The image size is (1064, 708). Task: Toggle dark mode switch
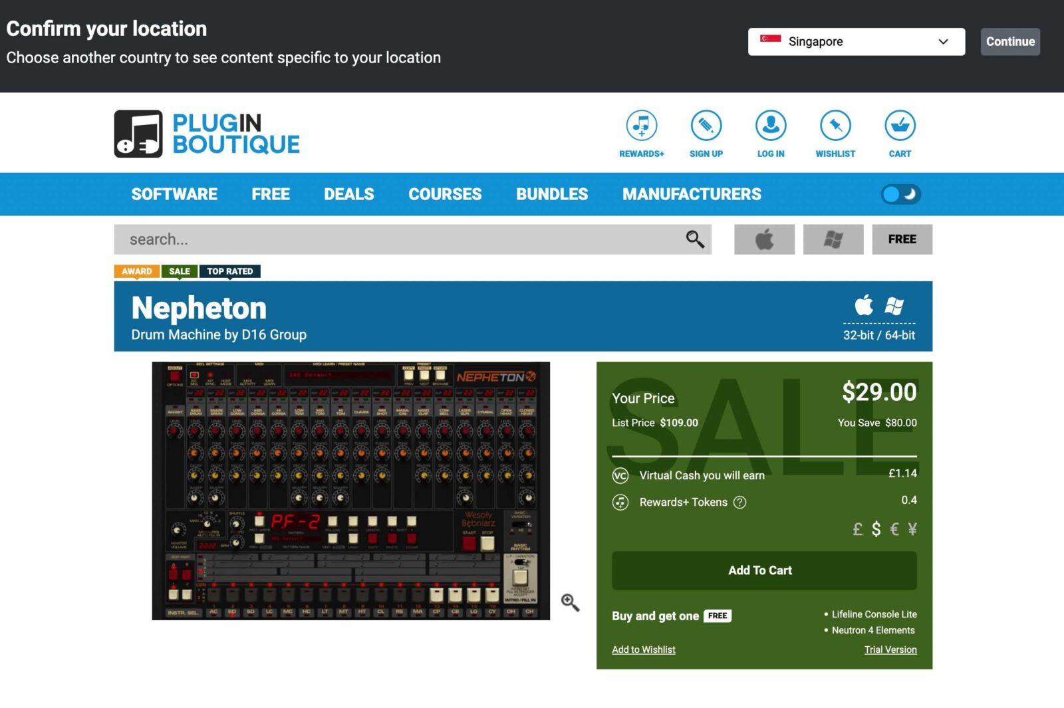point(900,194)
